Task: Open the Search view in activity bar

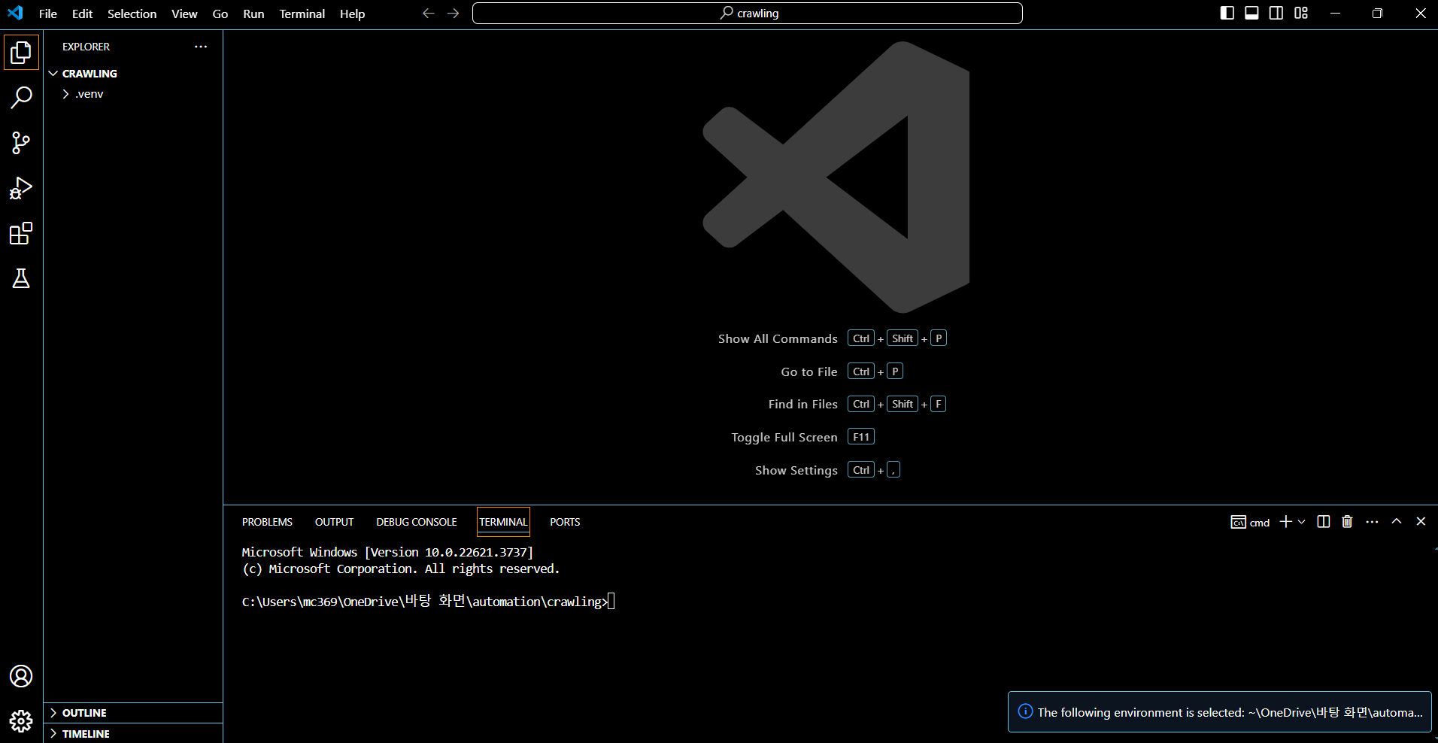Action: 21,97
